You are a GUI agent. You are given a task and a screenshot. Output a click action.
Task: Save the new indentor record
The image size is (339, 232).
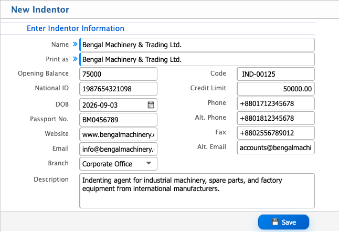(283, 222)
